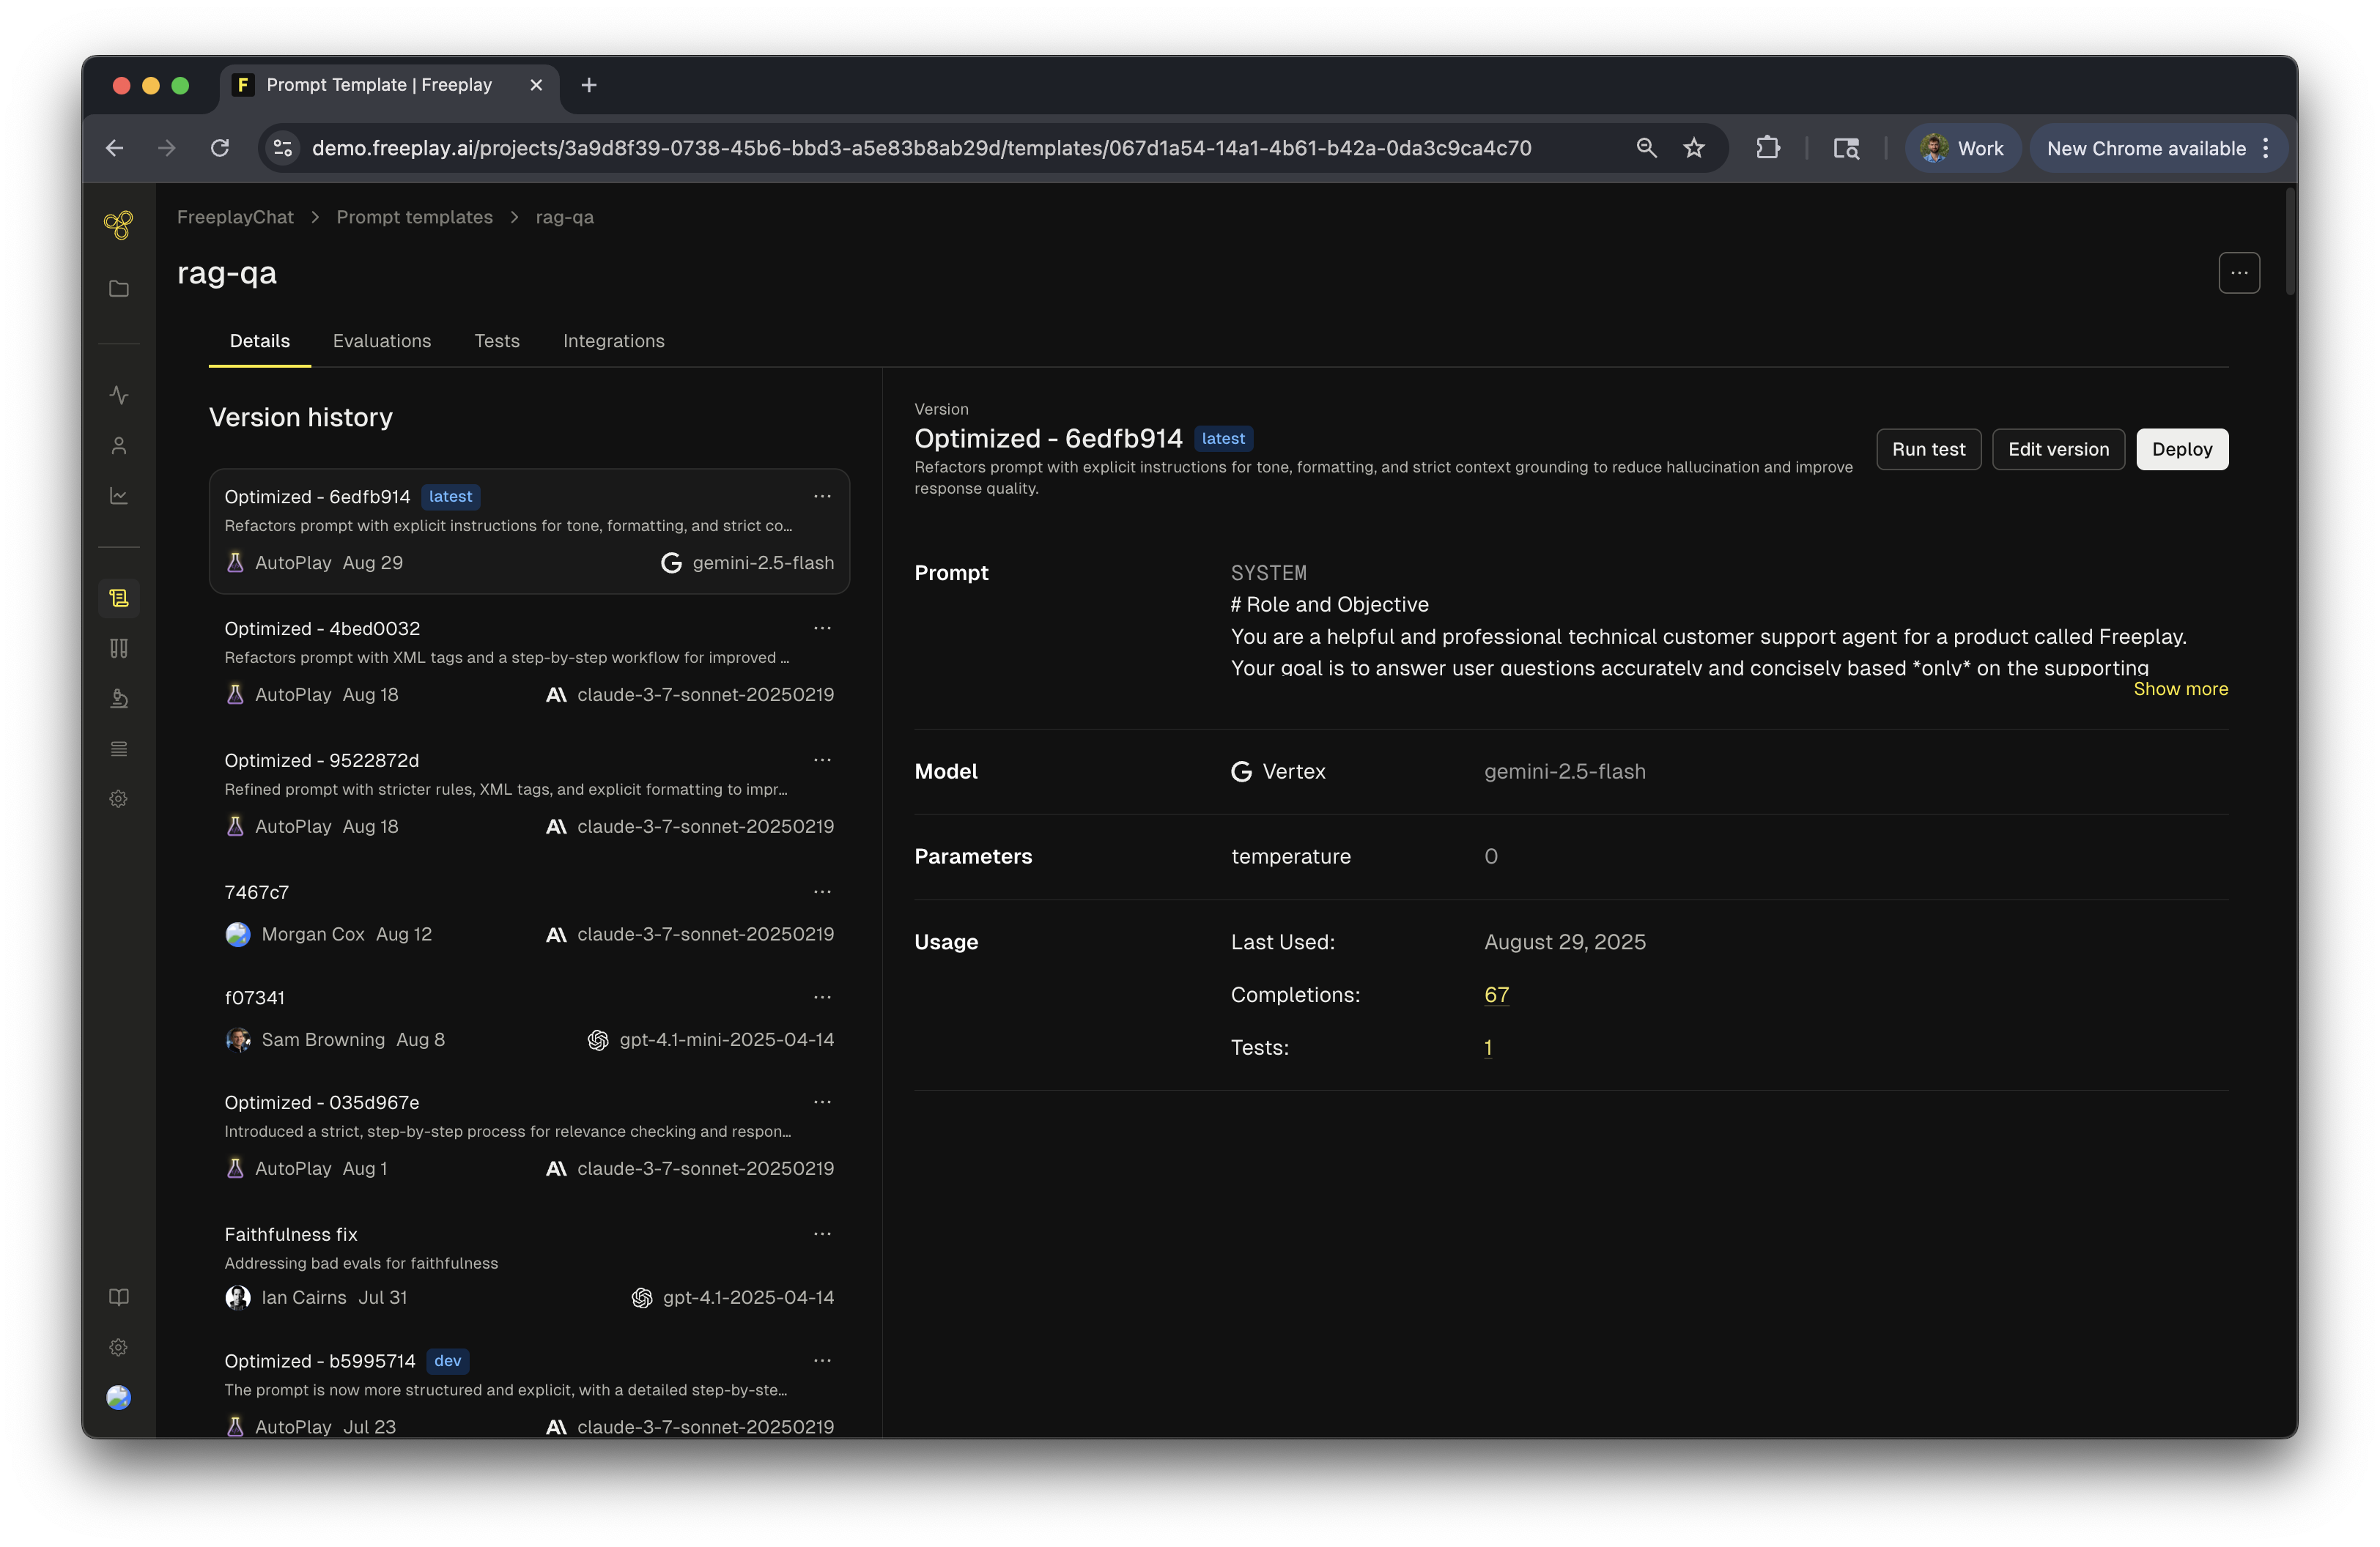Open three-dot menu for Faithfulness fix version
Image resolution: width=2380 pixels, height=1547 pixels.
[x=822, y=1233]
